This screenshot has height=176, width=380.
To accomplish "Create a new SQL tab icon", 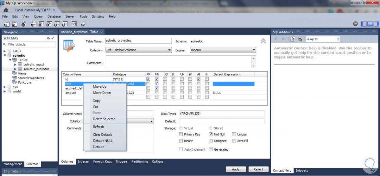I will point(7,24).
